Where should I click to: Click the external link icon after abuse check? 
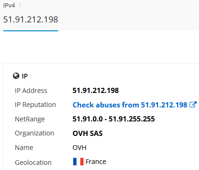coord(193,105)
